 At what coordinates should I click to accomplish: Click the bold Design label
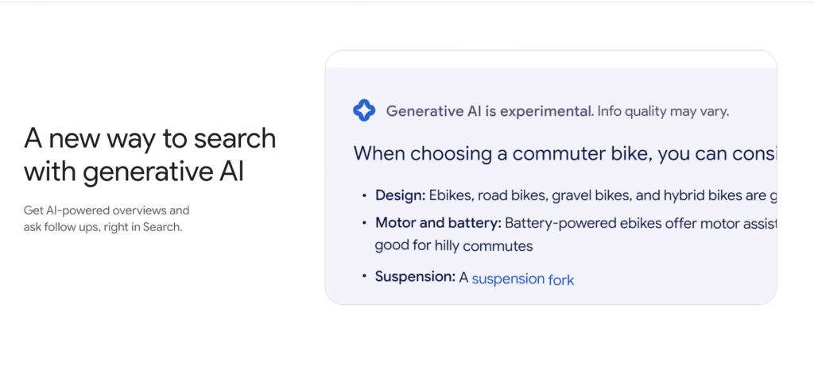(x=401, y=195)
